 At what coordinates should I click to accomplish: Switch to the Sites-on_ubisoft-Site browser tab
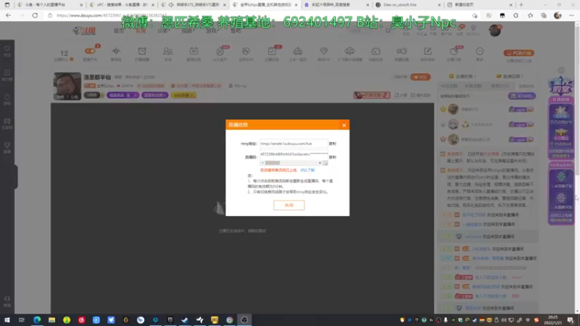[x=408, y=5]
